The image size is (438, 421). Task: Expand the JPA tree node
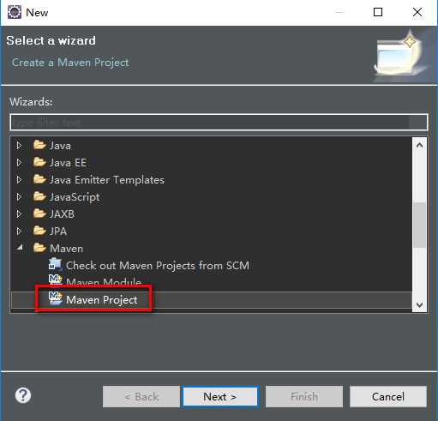pyautogui.click(x=19, y=232)
